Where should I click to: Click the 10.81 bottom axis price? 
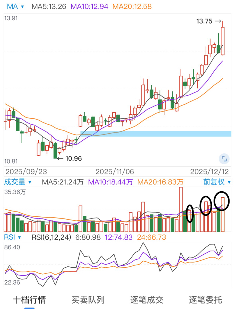point(11,161)
